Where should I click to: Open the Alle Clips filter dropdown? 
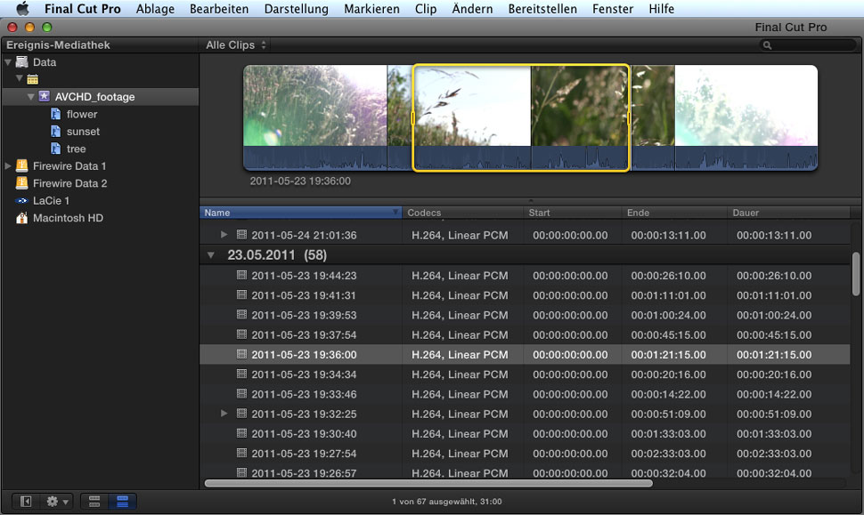(236, 45)
